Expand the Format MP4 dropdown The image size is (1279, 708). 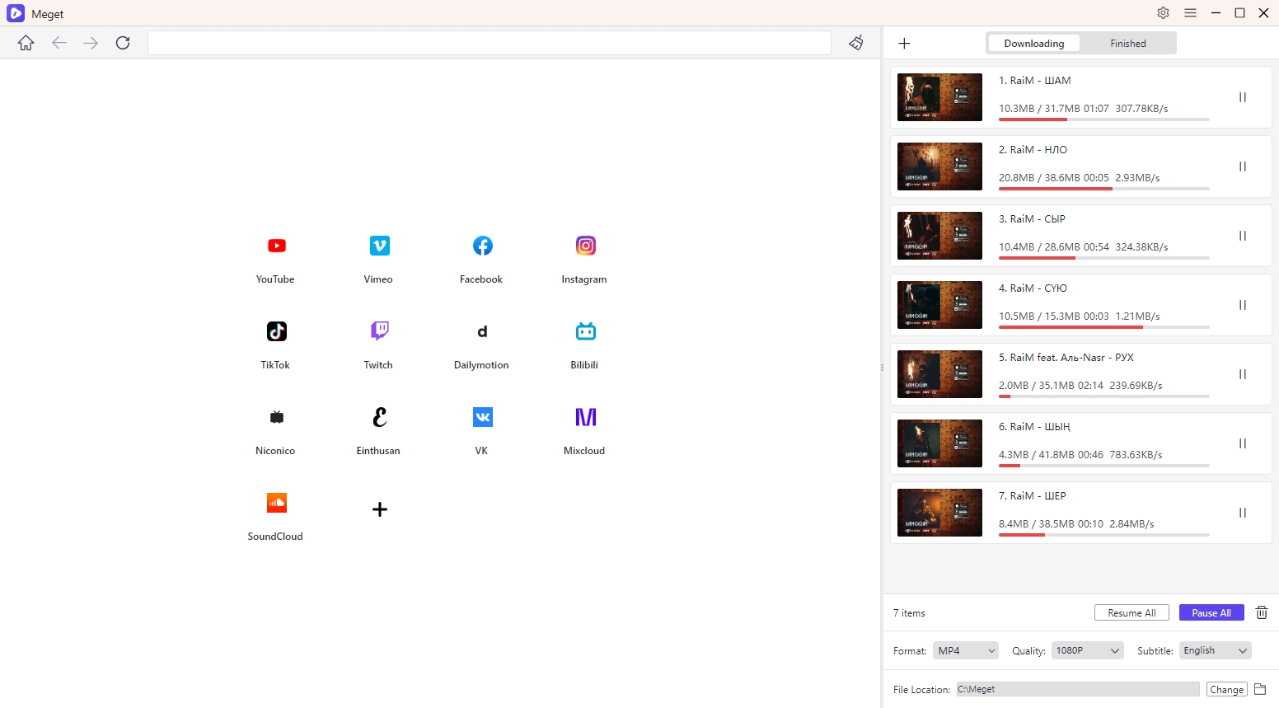point(965,650)
